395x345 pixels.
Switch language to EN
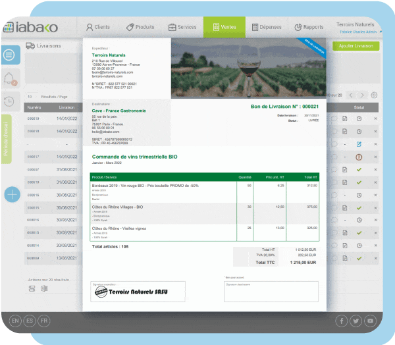(15, 321)
